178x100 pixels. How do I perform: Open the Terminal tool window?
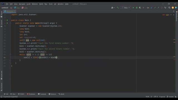coord(42,94)
